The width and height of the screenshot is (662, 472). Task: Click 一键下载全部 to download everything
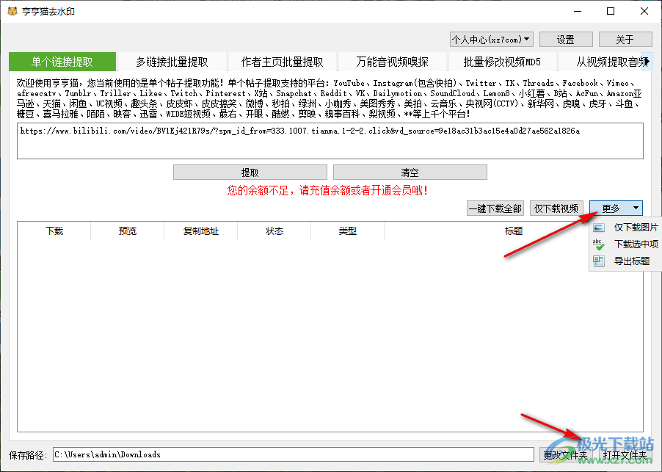click(495, 208)
